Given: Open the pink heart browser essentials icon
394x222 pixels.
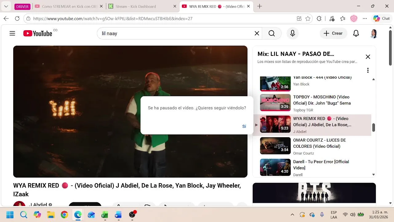Looking at the screenshot, I should [x=354, y=18].
